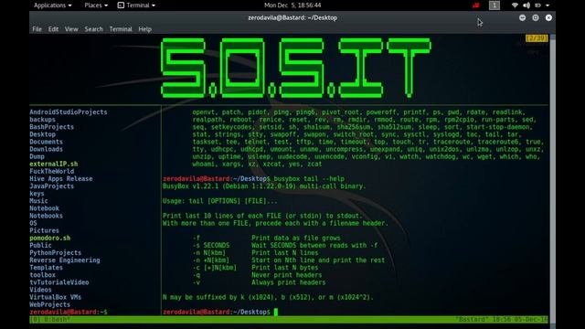
Task: Click the Hive Apps Release entry
Action: pos(61,179)
